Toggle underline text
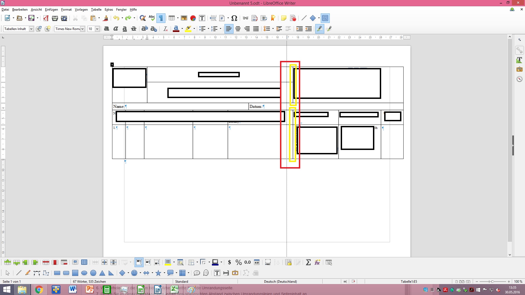525x295 pixels. [125, 29]
